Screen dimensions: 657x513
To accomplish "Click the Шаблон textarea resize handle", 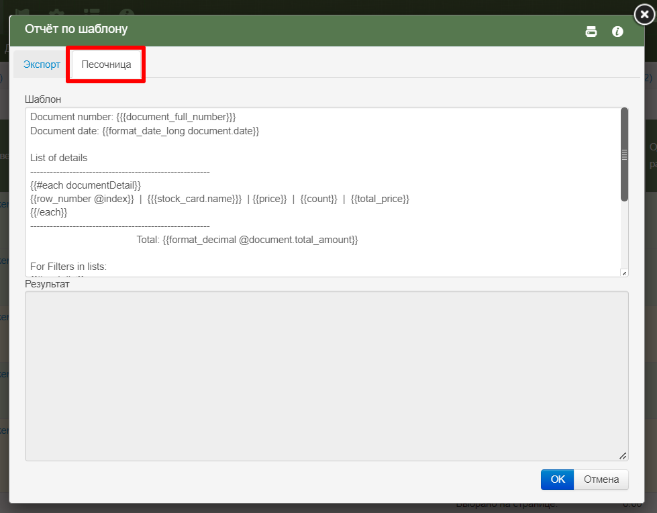I will point(624,273).
